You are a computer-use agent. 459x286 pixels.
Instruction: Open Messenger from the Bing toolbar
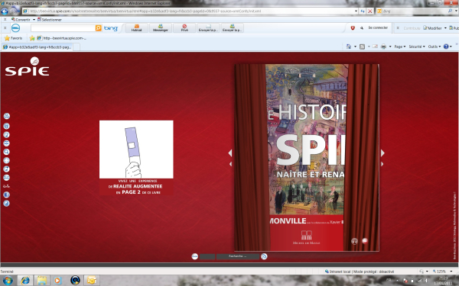click(161, 28)
